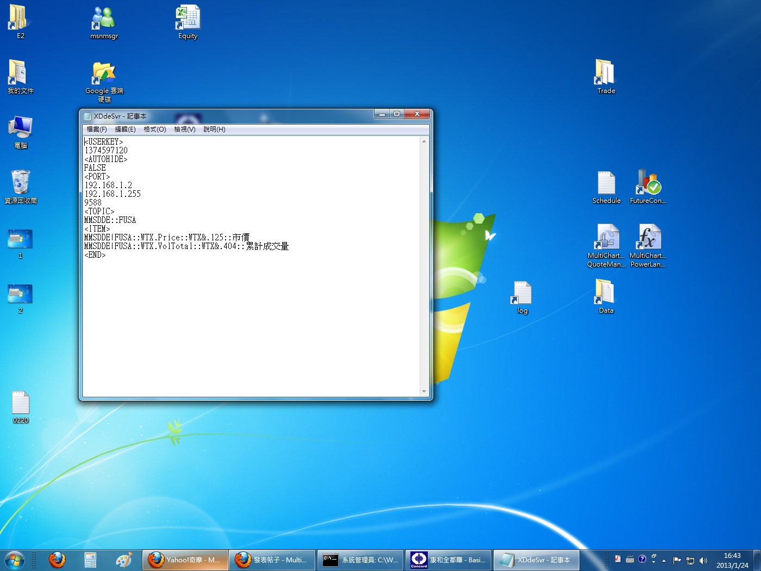Screen dimensions: 761x571
Task: Minimize the XDeSvr Notepad window
Action: [382, 114]
